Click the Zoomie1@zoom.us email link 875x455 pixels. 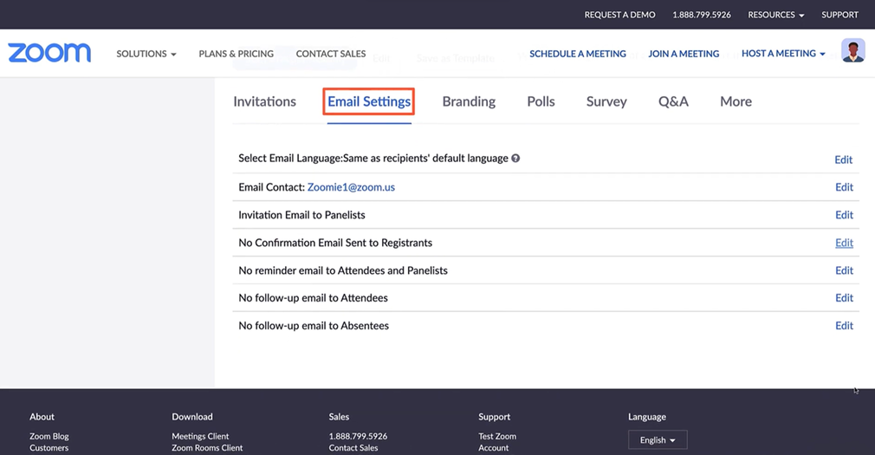pos(351,187)
